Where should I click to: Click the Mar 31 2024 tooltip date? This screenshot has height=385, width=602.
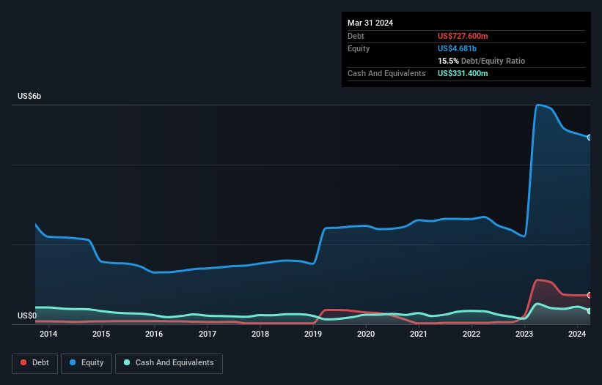370,23
